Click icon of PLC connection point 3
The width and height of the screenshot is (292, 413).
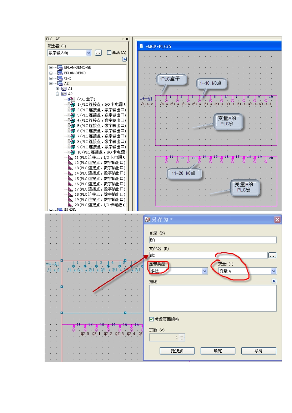point(72,115)
